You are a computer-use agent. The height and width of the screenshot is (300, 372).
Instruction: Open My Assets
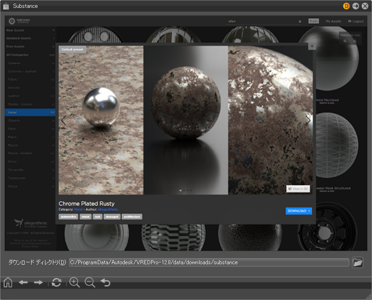click(x=333, y=21)
